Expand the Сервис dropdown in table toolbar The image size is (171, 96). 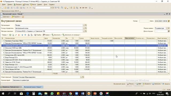click(x=47, y=35)
